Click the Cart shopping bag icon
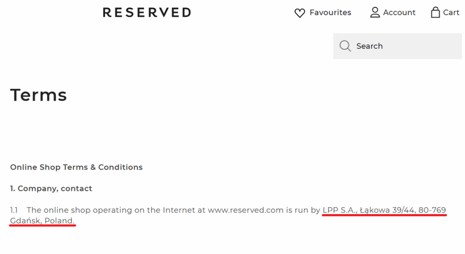 coord(435,12)
